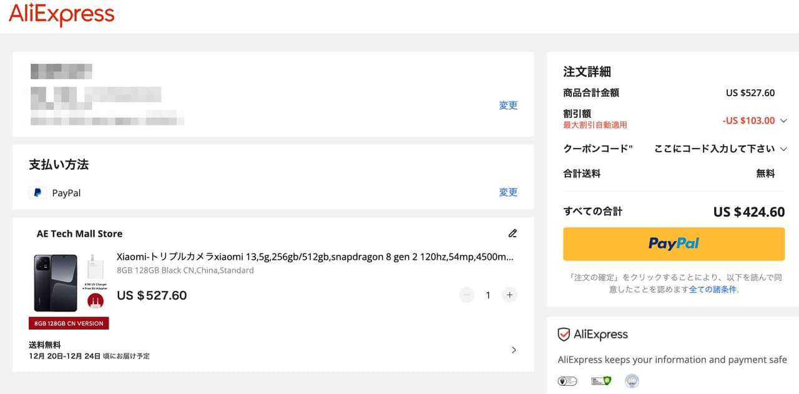Screen dimensions: 799x394
Task: Open the terms and conditions link
Action: [x=713, y=290]
